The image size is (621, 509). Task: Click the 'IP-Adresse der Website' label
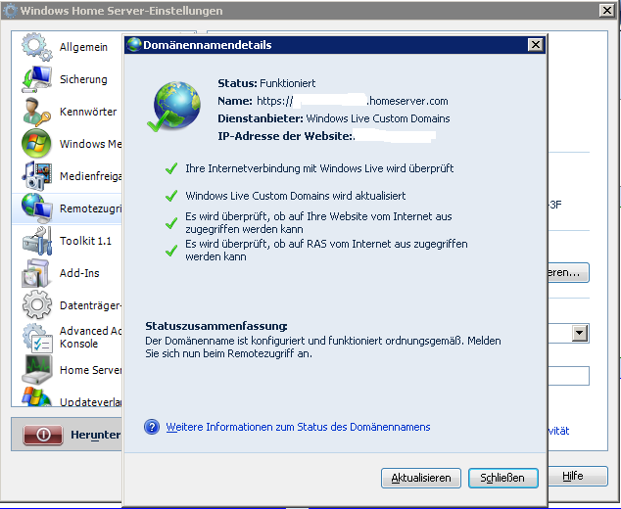[x=285, y=136]
